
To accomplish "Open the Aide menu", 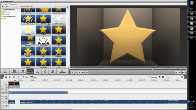I will [x=16, y=4].
